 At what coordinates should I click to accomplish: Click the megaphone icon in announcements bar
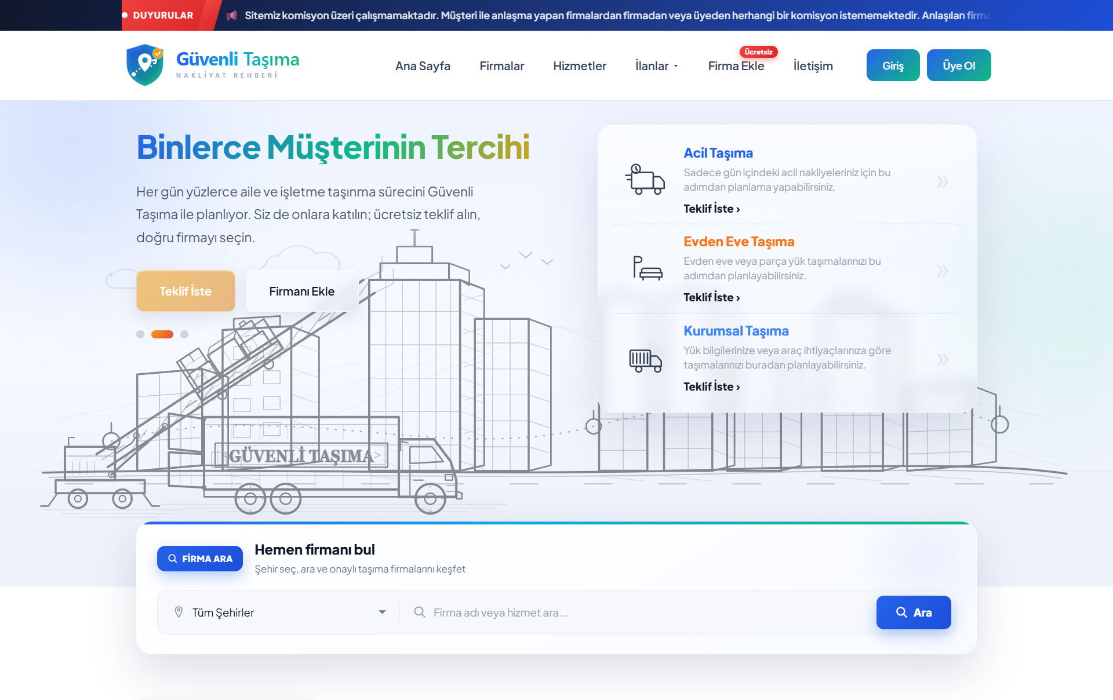click(x=231, y=16)
